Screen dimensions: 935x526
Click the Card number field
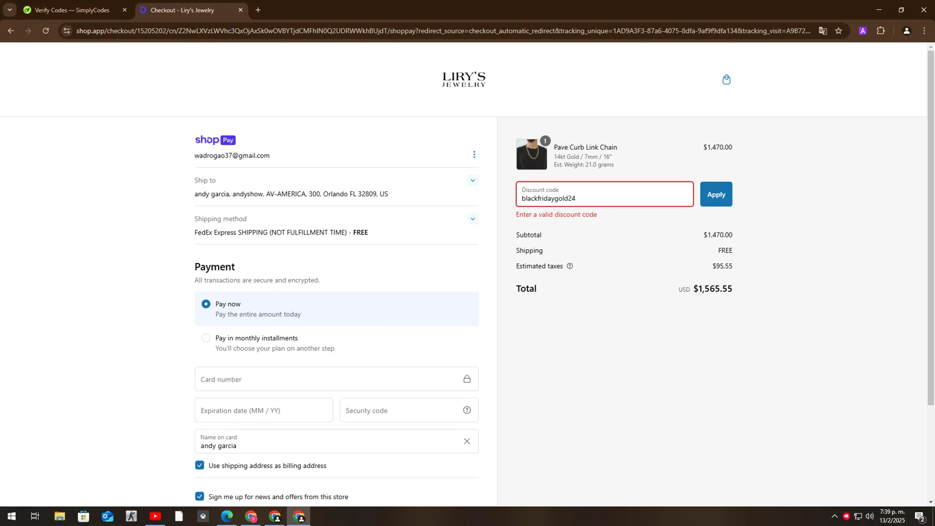(x=337, y=379)
